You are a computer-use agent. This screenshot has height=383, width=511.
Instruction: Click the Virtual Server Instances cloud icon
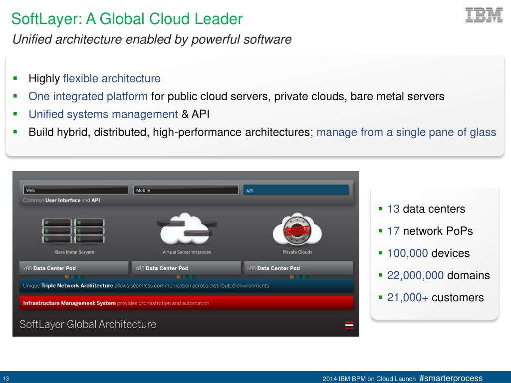(x=186, y=229)
